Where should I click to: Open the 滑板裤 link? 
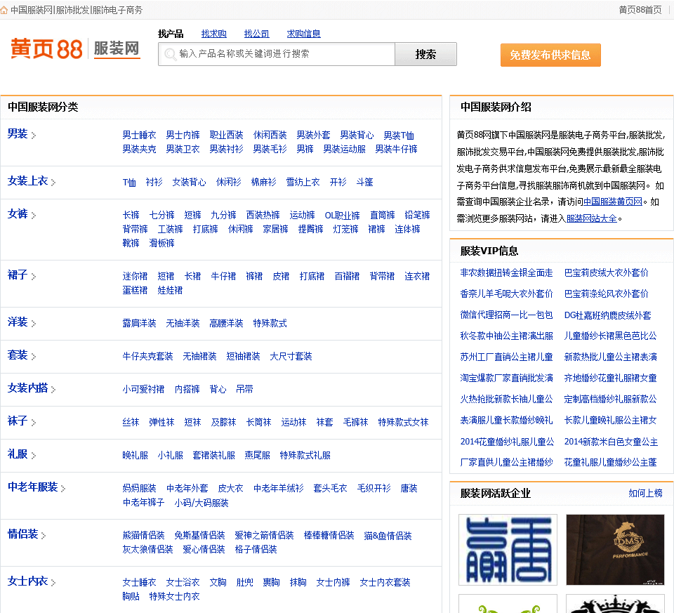tap(161, 243)
